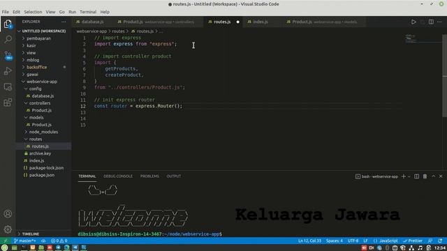Collapse the UNTITLED (WORKSPACE) section
The width and height of the screenshot is (447, 251).
[43, 31]
